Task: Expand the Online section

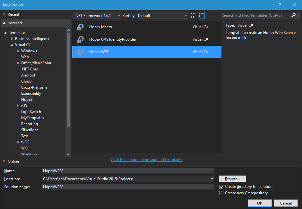Action: click(x=4, y=161)
